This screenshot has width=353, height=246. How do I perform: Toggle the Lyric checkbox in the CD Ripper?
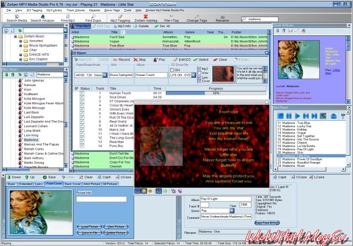(199, 77)
